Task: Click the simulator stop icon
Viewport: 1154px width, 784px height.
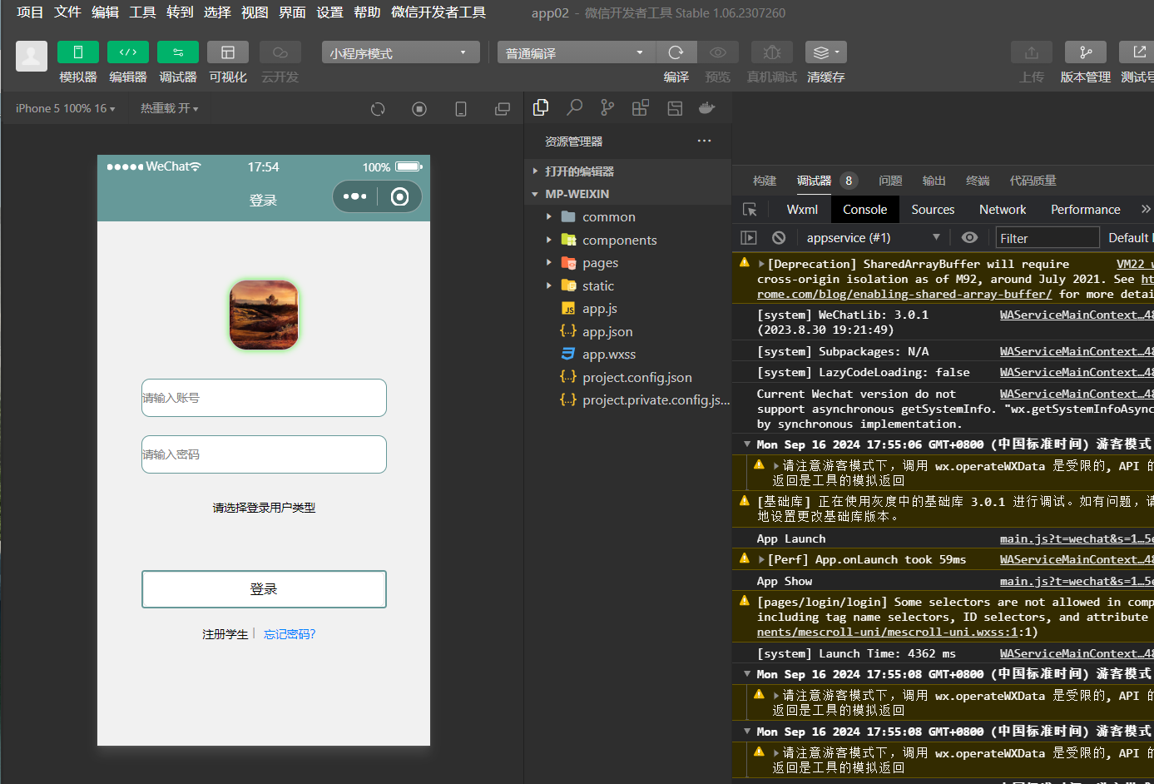Action: pyautogui.click(x=419, y=109)
